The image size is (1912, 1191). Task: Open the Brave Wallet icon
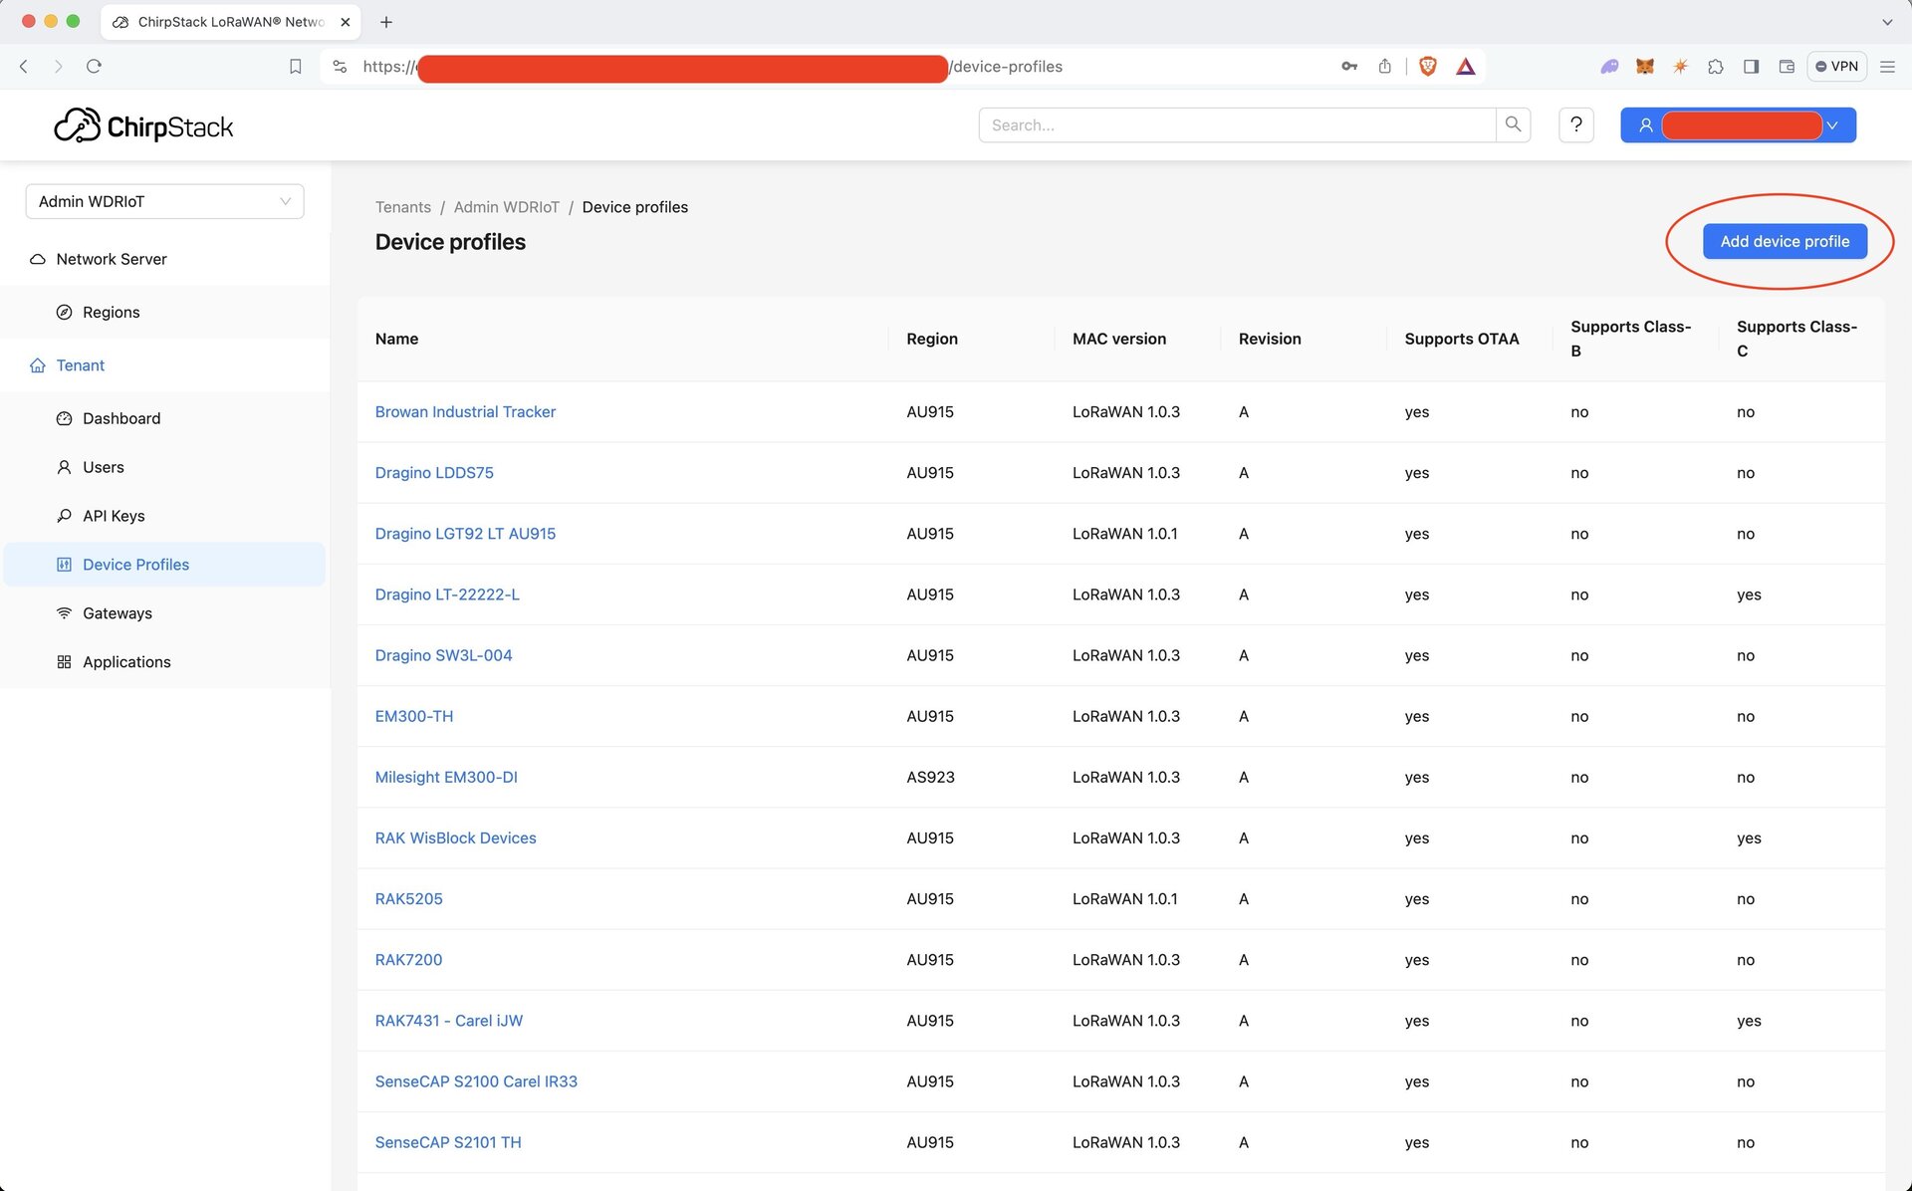(1787, 67)
